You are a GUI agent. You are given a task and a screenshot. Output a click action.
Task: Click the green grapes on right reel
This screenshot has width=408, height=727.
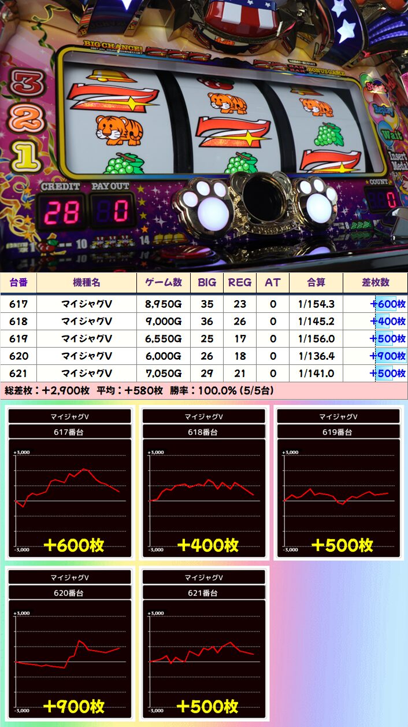(329, 135)
